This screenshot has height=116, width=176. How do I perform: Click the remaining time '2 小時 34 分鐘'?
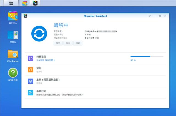click(92, 38)
